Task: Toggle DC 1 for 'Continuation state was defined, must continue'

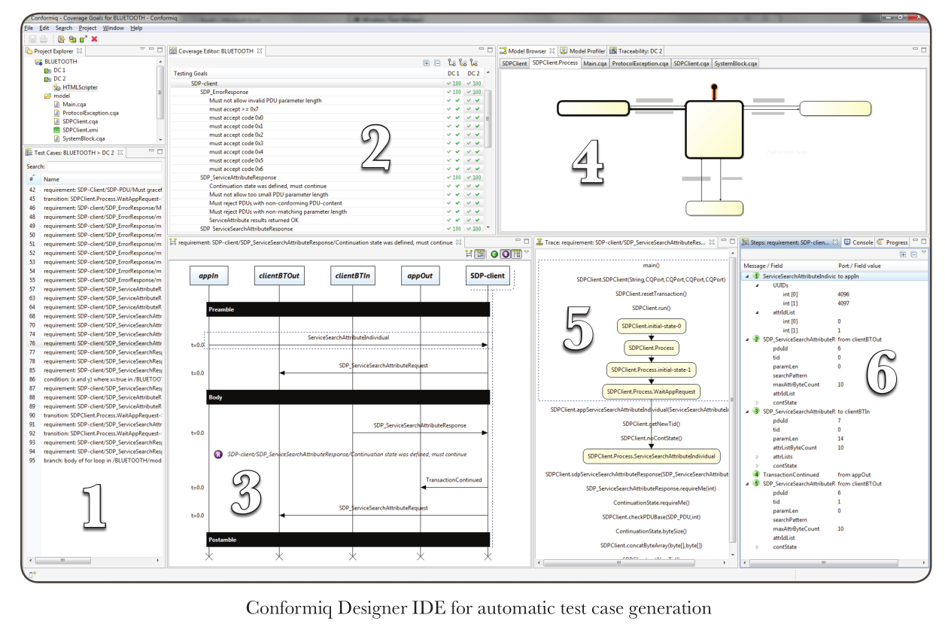Action: (452, 186)
